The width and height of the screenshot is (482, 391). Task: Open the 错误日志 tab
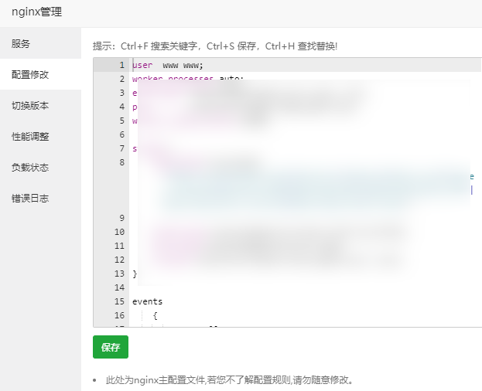click(x=40, y=199)
